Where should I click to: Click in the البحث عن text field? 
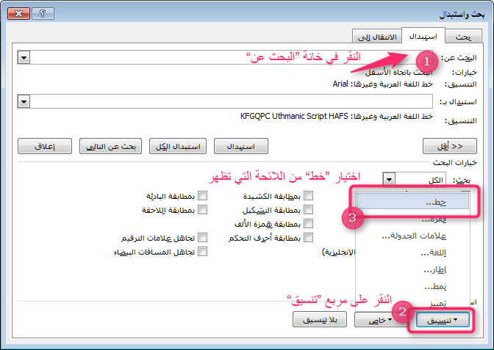221,57
